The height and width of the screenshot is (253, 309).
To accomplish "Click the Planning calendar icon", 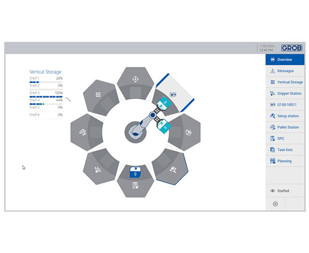I will pyautogui.click(x=273, y=161).
